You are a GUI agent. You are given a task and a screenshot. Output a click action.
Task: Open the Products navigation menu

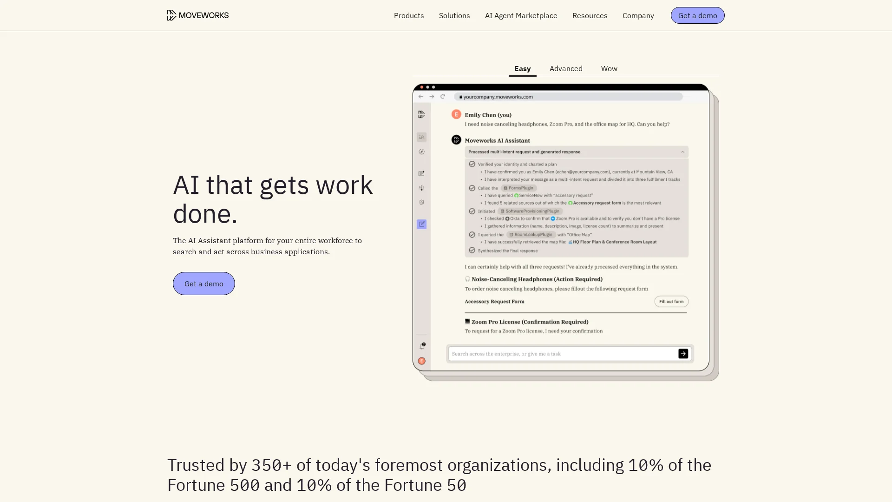coord(408,15)
